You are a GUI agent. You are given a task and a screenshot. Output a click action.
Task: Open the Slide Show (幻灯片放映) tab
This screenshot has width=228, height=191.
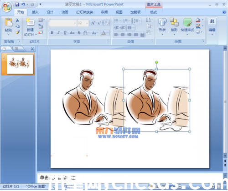click(x=84, y=12)
